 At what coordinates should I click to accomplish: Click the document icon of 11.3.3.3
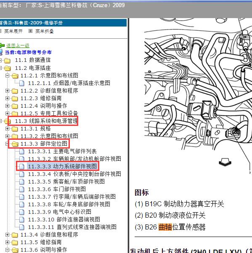coord(21,167)
